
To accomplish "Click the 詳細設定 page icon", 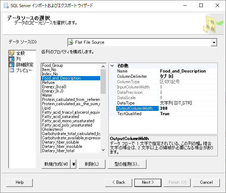I will tap(11, 65).
